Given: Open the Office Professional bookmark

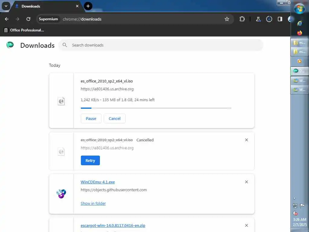Looking at the screenshot, I should tap(24, 30).
